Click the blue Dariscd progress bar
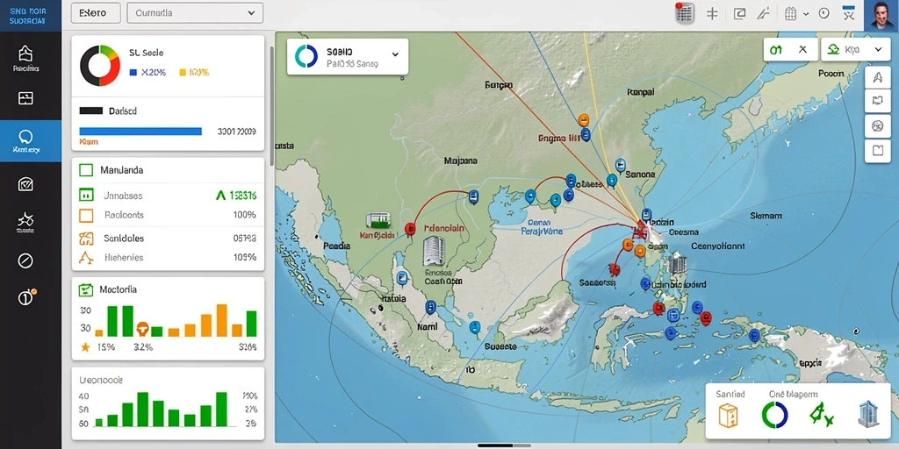 coord(140,132)
